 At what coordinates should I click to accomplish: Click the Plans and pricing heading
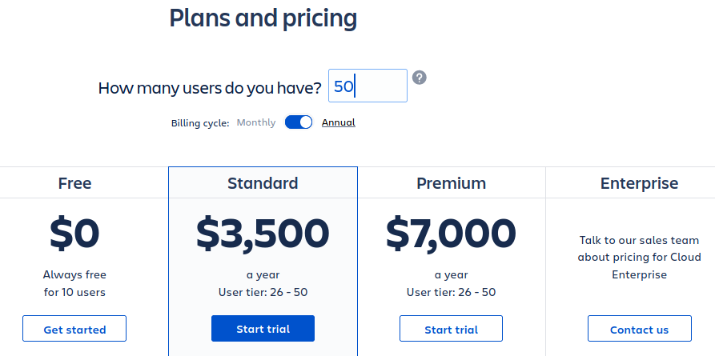[x=263, y=18]
